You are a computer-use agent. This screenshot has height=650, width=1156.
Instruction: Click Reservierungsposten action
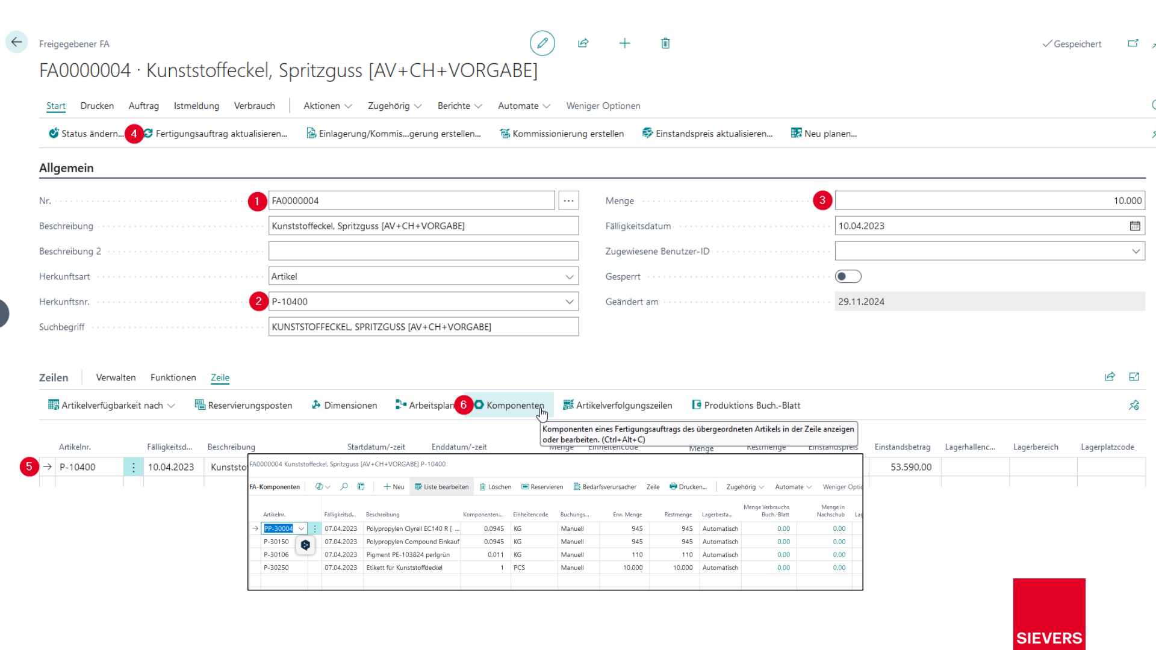click(x=243, y=405)
